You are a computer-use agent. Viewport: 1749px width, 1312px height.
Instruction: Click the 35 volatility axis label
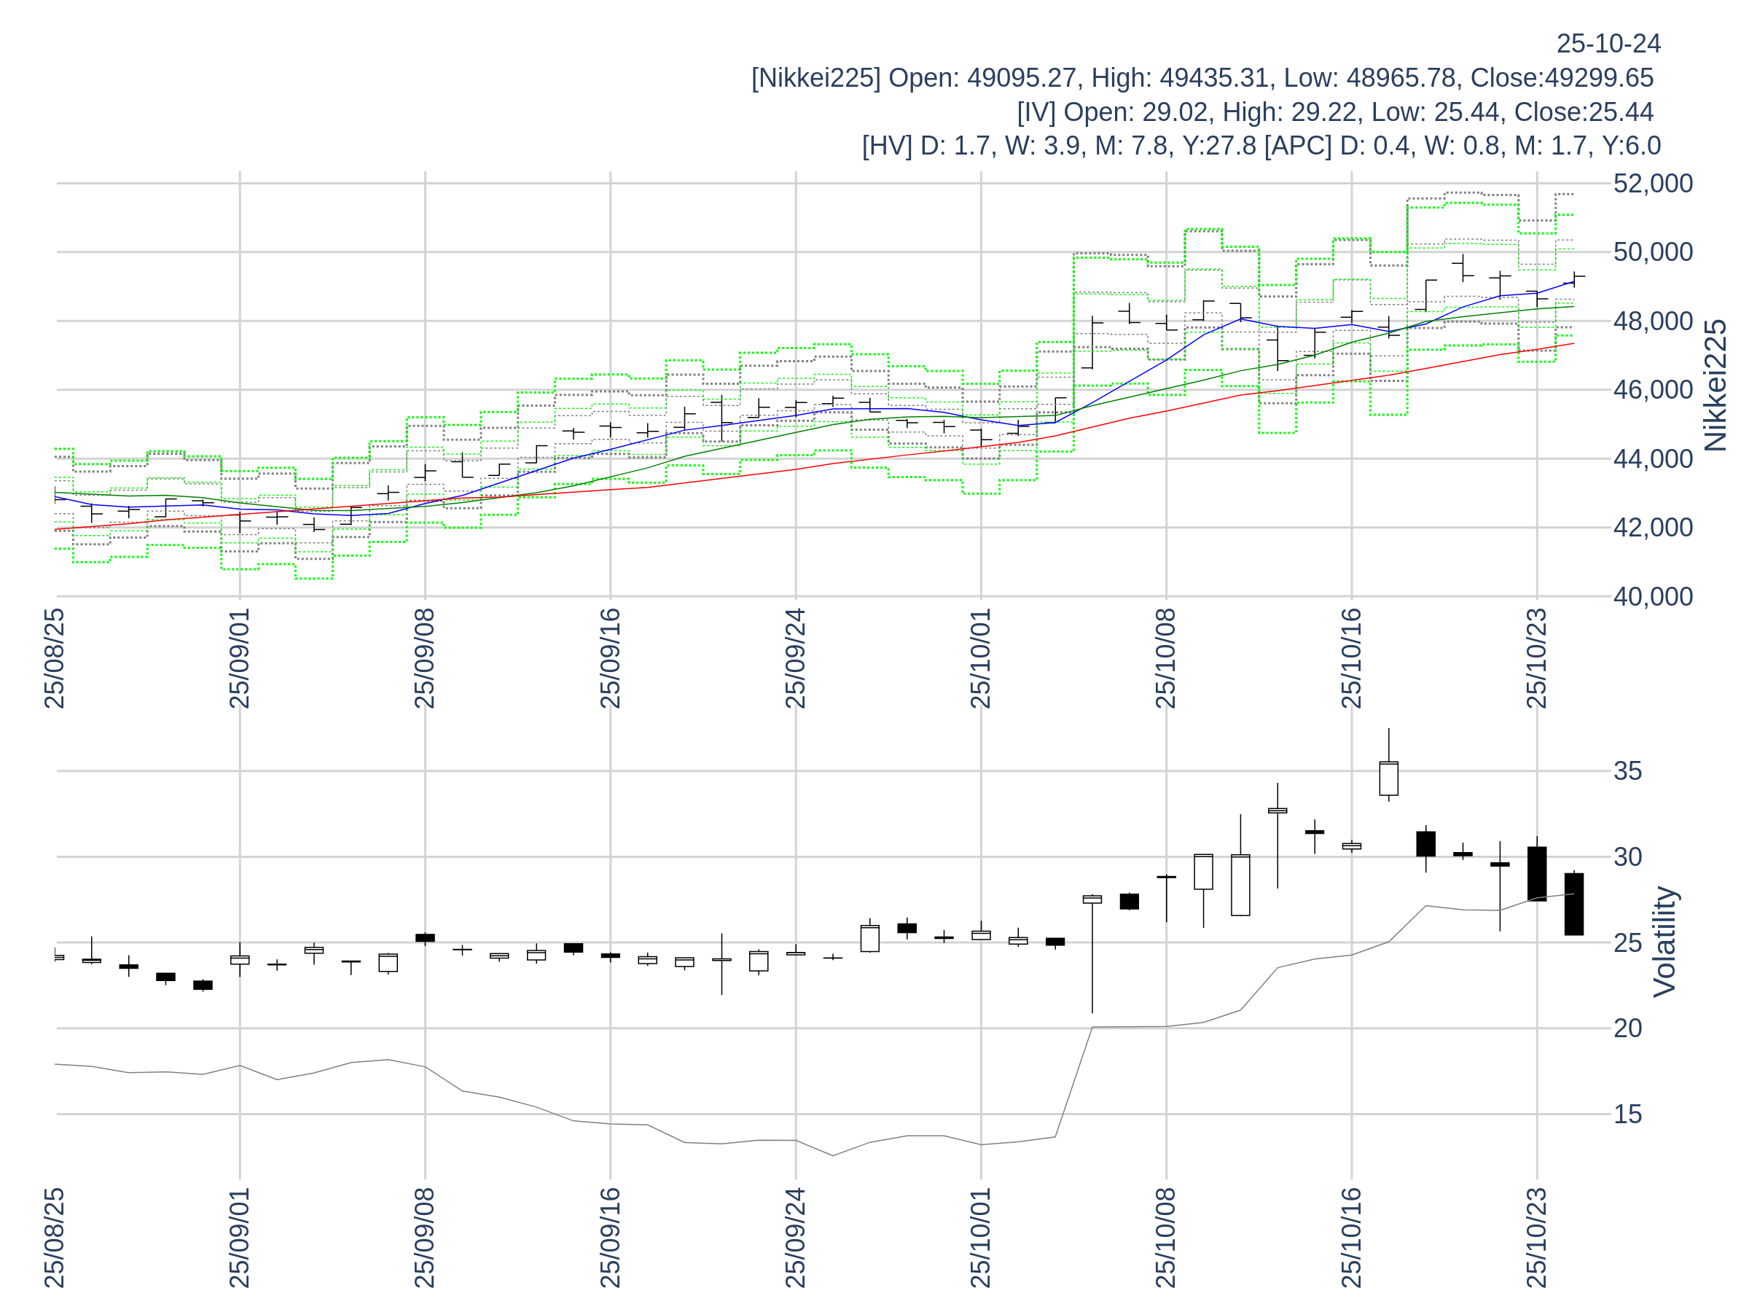point(1627,771)
